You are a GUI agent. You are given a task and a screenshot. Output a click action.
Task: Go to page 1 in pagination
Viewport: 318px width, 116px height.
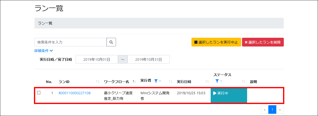[272, 109]
